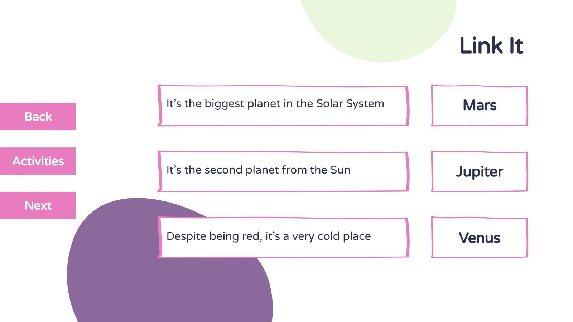Choose the Mars answer box
The height and width of the screenshot is (322, 573).
pos(479,106)
